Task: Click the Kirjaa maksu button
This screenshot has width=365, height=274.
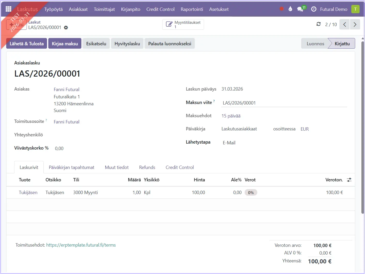Action: (65, 43)
